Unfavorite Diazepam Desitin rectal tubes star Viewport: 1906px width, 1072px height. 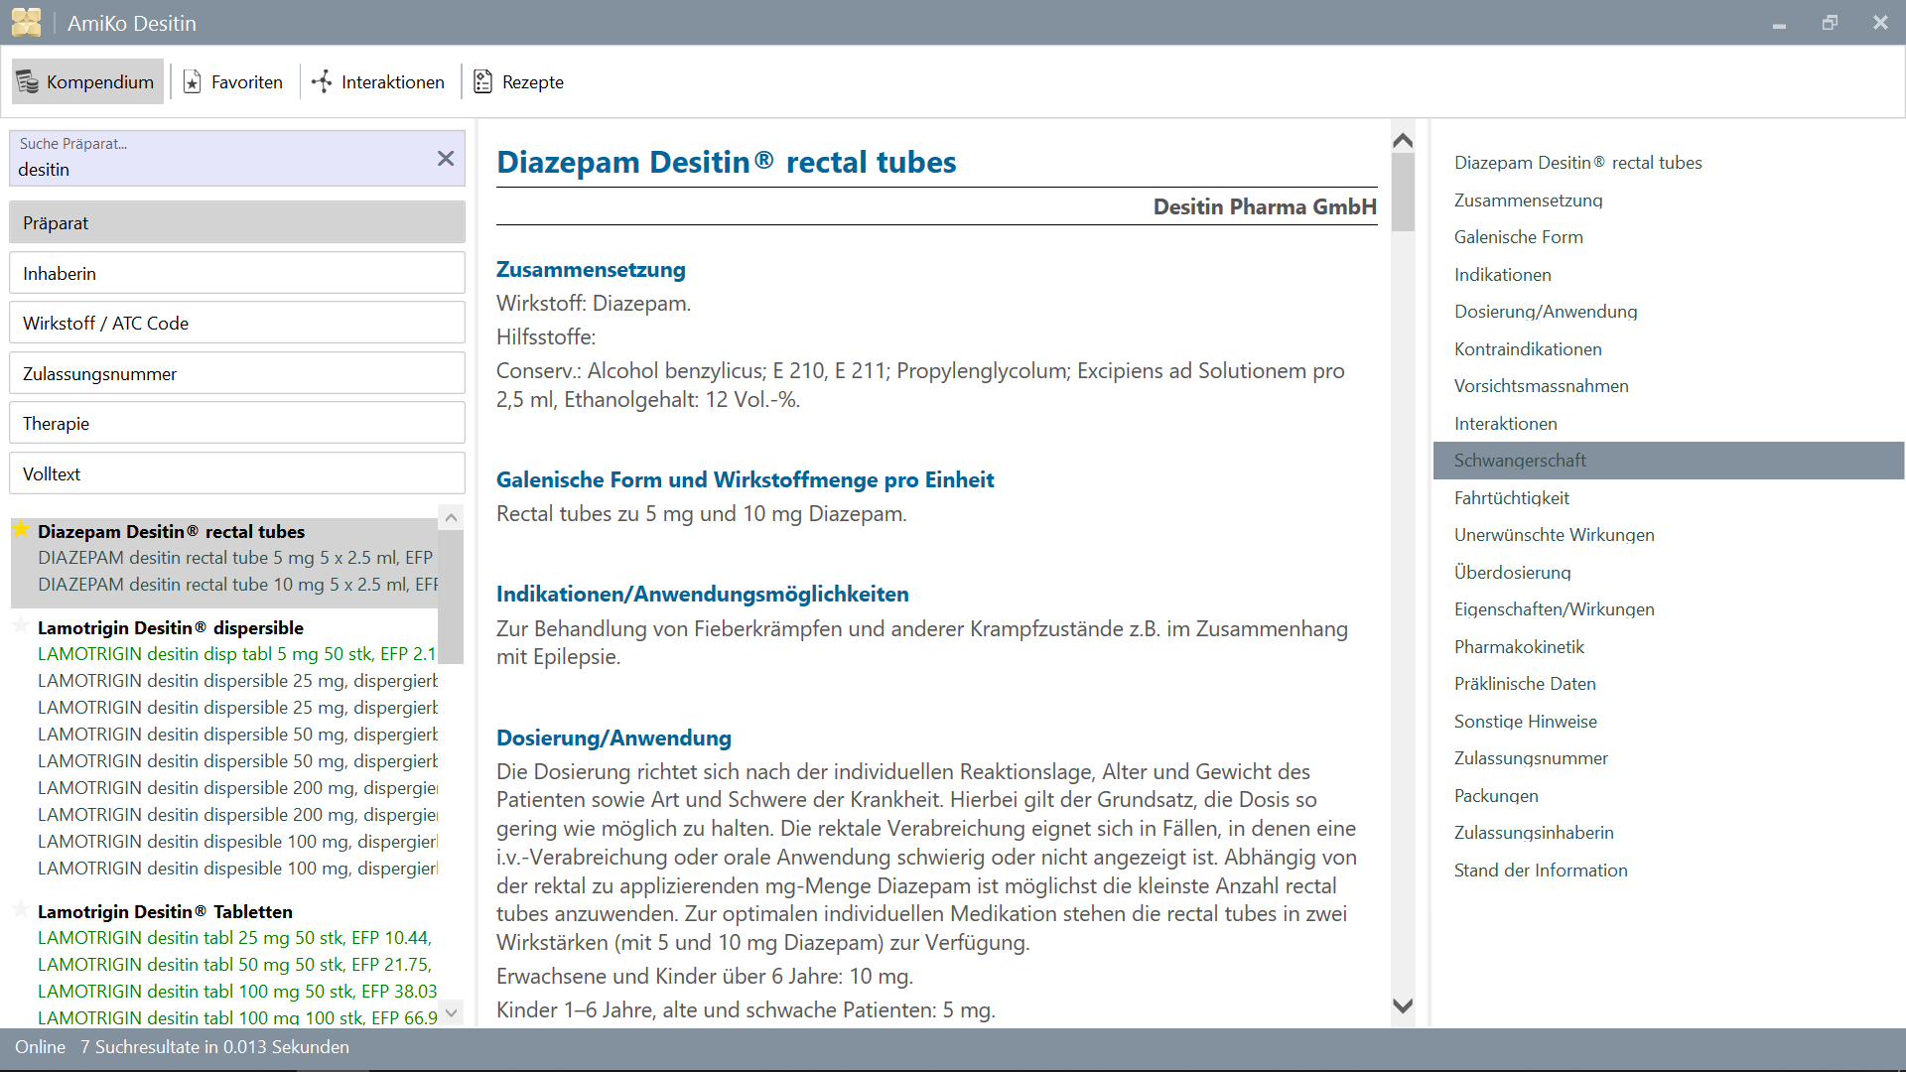(x=21, y=530)
